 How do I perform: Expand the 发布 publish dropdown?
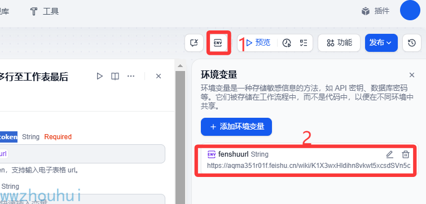[381, 43]
